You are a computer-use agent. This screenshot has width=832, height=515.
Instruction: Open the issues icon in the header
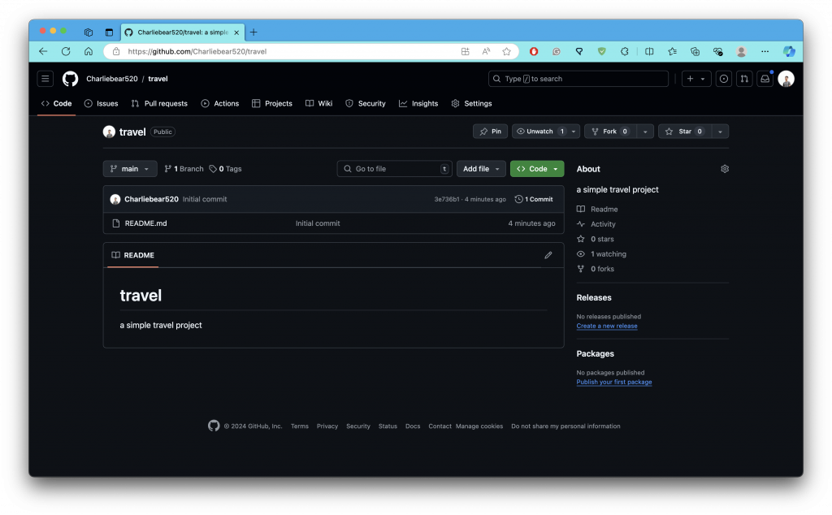724,79
